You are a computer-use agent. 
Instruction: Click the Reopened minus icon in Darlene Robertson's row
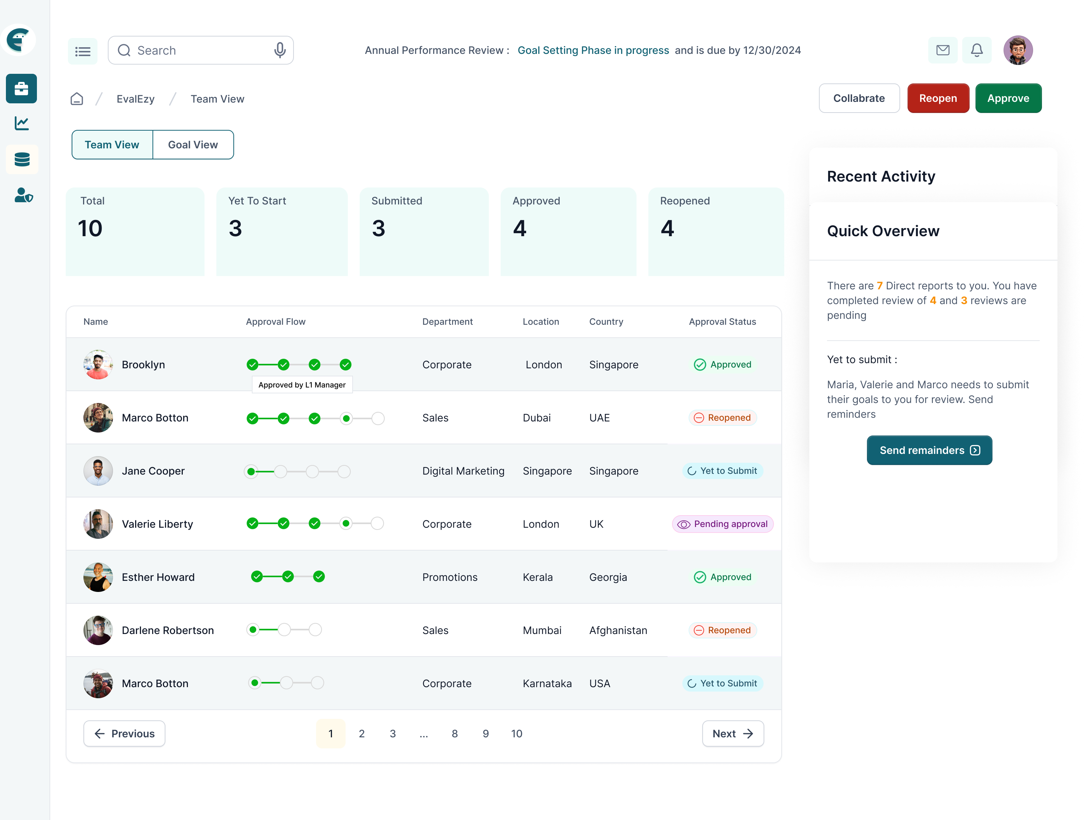point(699,630)
